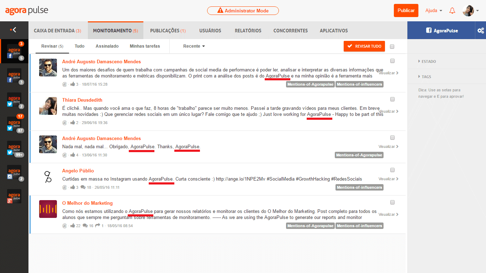The height and width of the screenshot is (273, 486).
Task: Click the likes icon on Thiara Deusdedith's post
Action: point(73,123)
